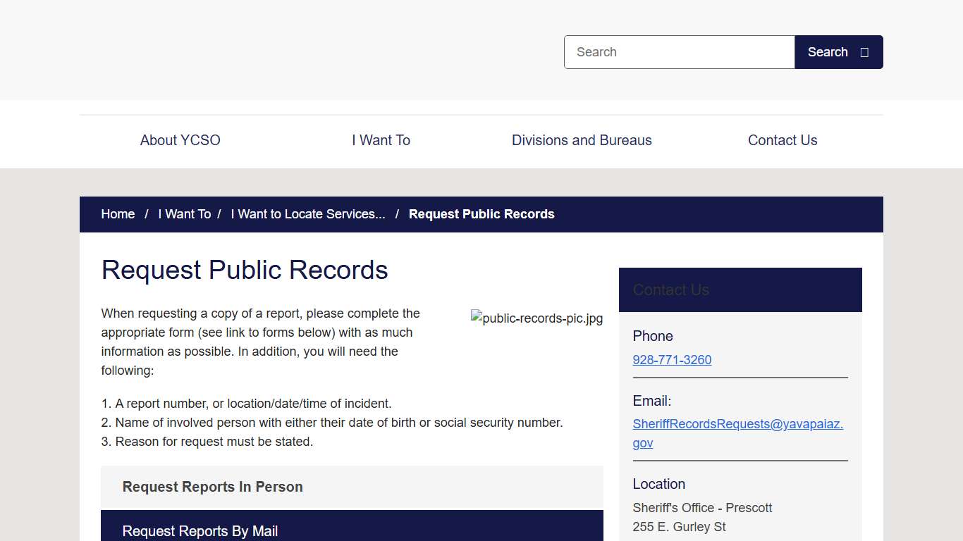
Task: Open the Divisions and Bureaus menu
Action: [581, 140]
